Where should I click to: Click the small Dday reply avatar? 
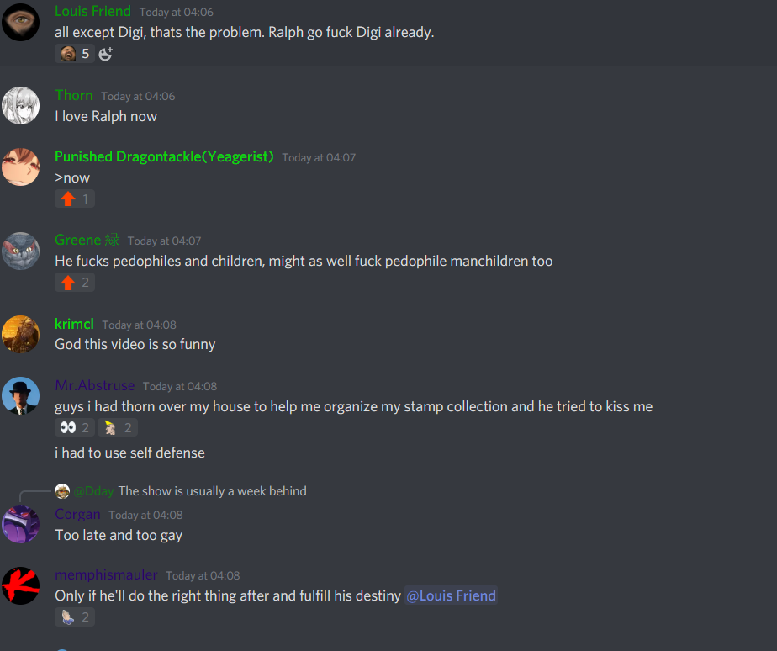pyautogui.click(x=62, y=491)
